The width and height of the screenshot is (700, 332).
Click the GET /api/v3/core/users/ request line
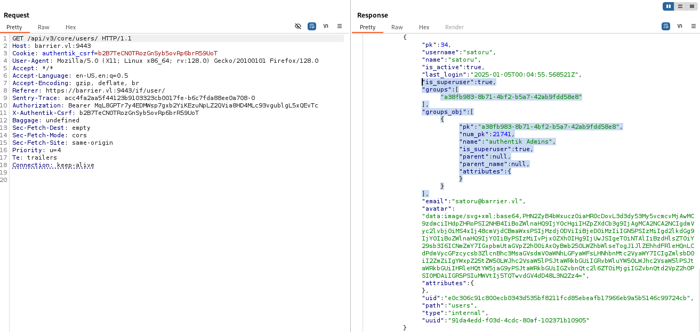pos(72,38)
